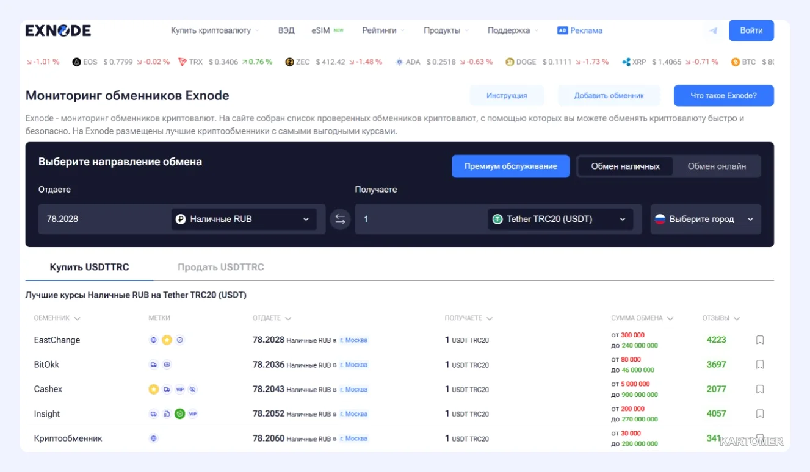Image resolution: width=810 pixels, height=472 pixels.
Task: Switch to Обмен онлайн mode
Action: click(717, 166)
